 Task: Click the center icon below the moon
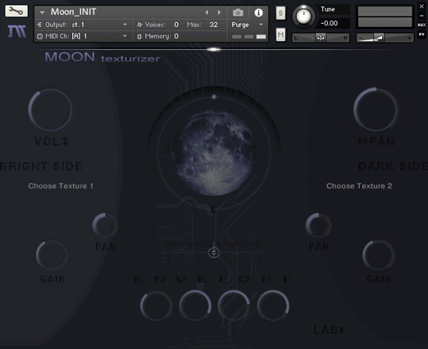(x=214, y=252)
